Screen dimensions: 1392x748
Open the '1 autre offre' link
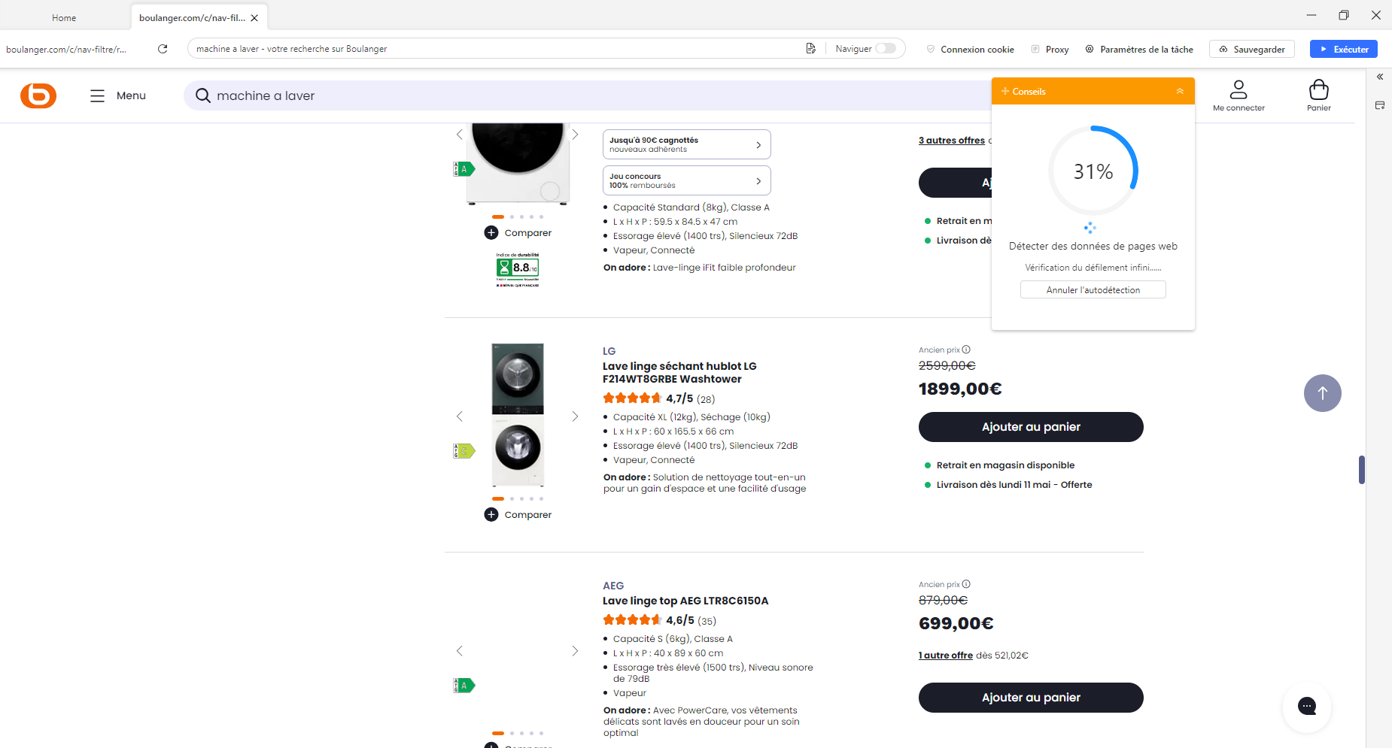tap(946, 656)
